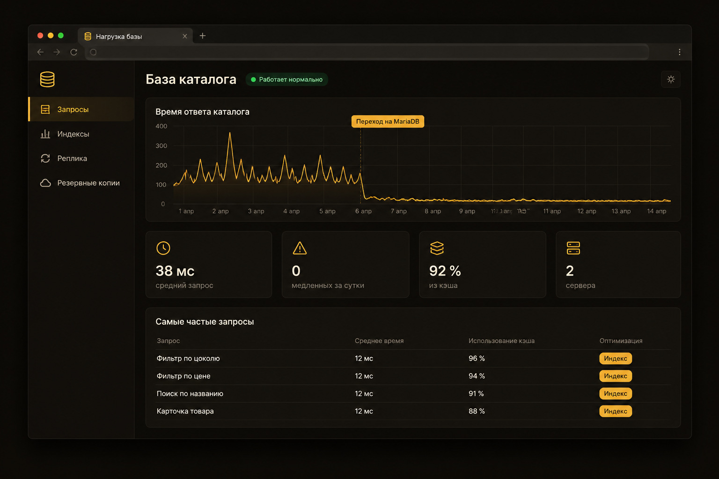Go back in browser history
This screenshot has height=479, width=719.
click(40, 52)
